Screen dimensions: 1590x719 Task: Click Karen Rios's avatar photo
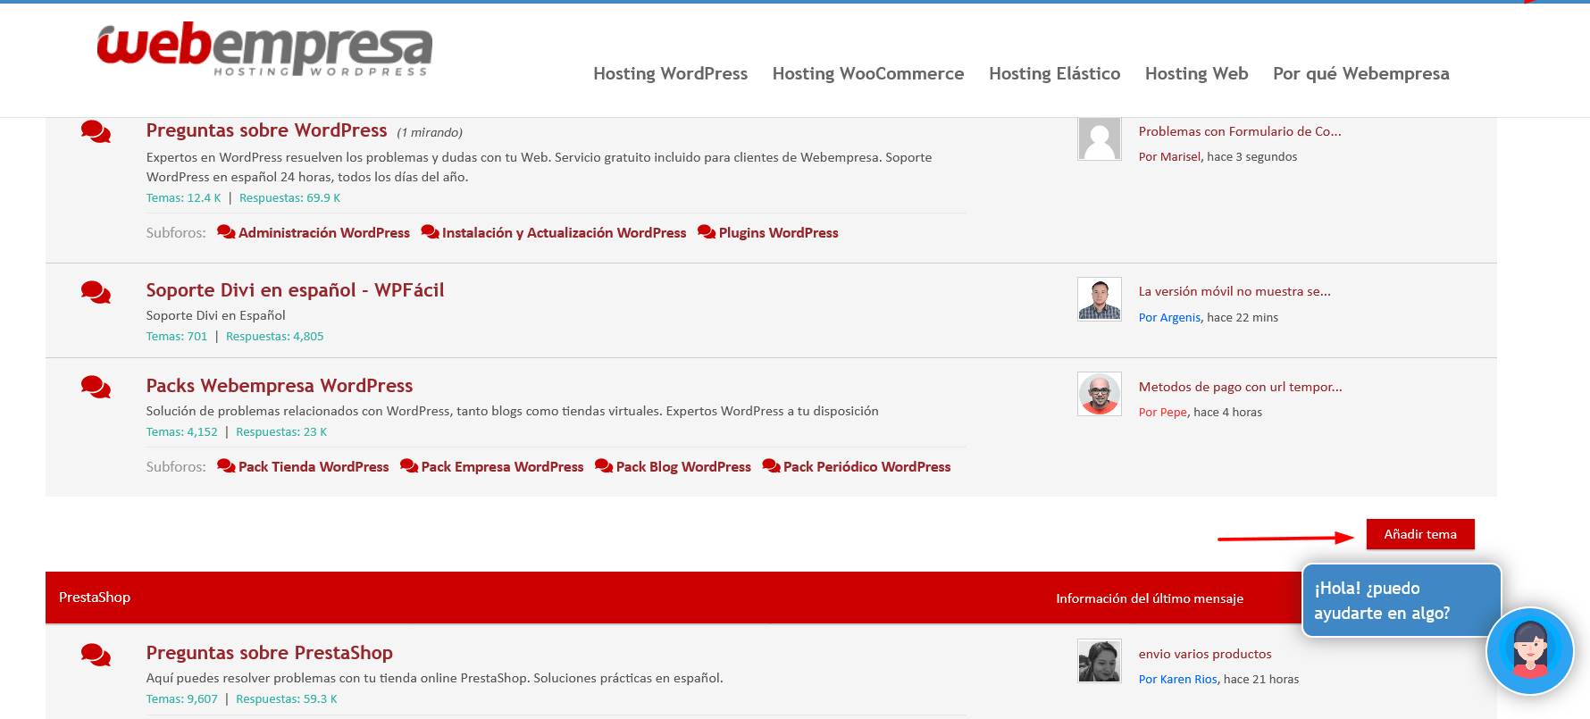(1100, 661)
